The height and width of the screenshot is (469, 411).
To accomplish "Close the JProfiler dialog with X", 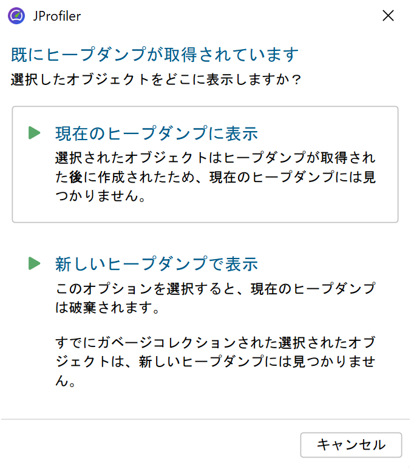I will point(388,16).
